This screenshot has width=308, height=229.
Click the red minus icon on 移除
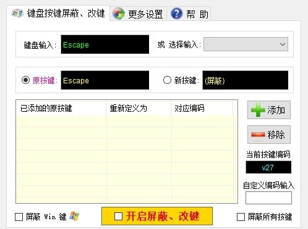click(x=258, y=135)
